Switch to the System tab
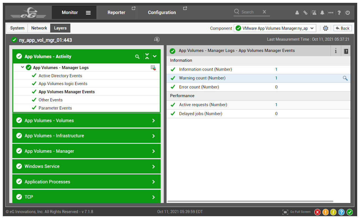360x219 pixels. click(17, 28)
